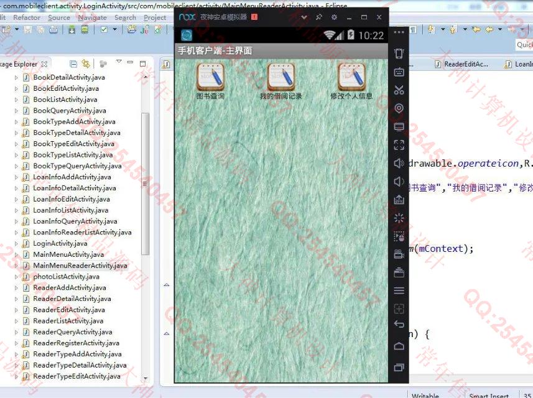Click Nox shake device icon in sidebar
Viewport: 533px width, 398px height.
coord(399,53)
